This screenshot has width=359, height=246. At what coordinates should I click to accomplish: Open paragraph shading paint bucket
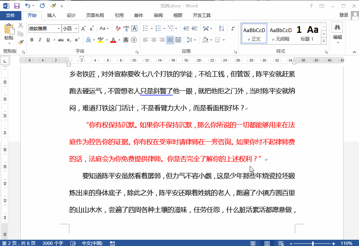206,40
